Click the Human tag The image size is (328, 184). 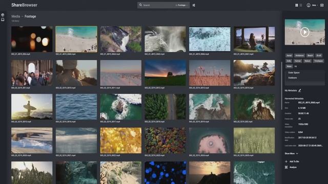click(x=298, y=61)
